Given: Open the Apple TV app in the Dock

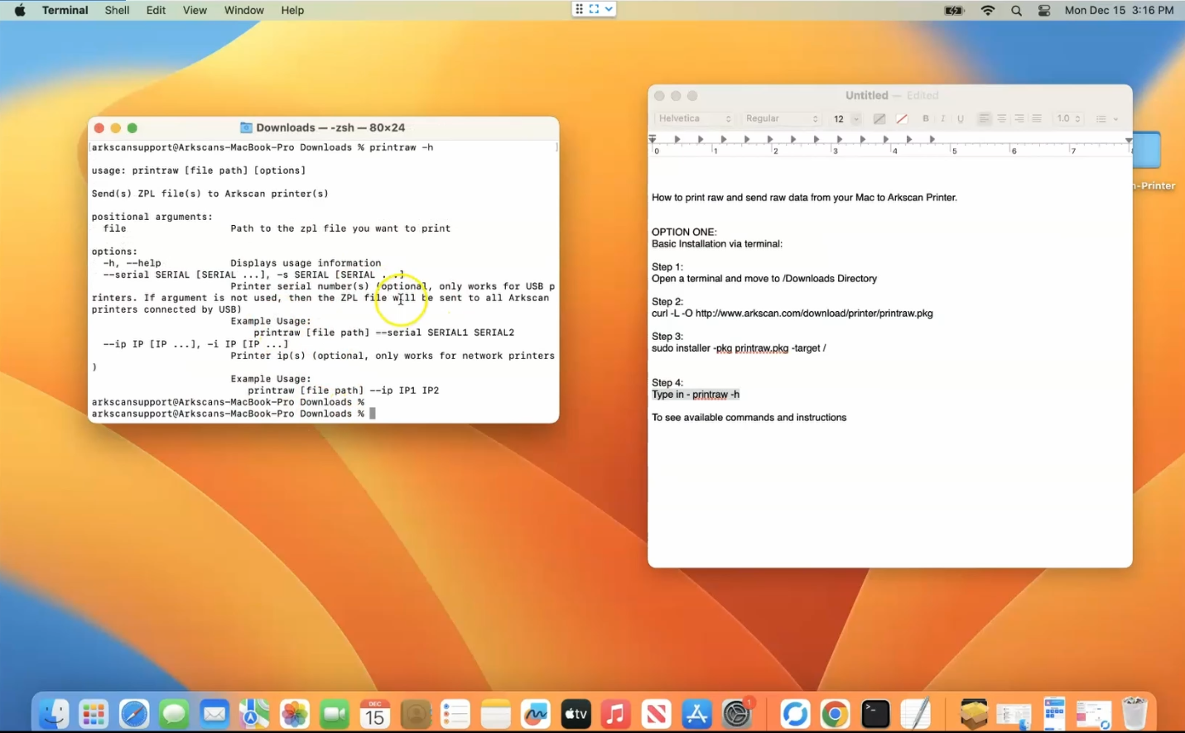Looking at the screenshot, I should (576, 713).
